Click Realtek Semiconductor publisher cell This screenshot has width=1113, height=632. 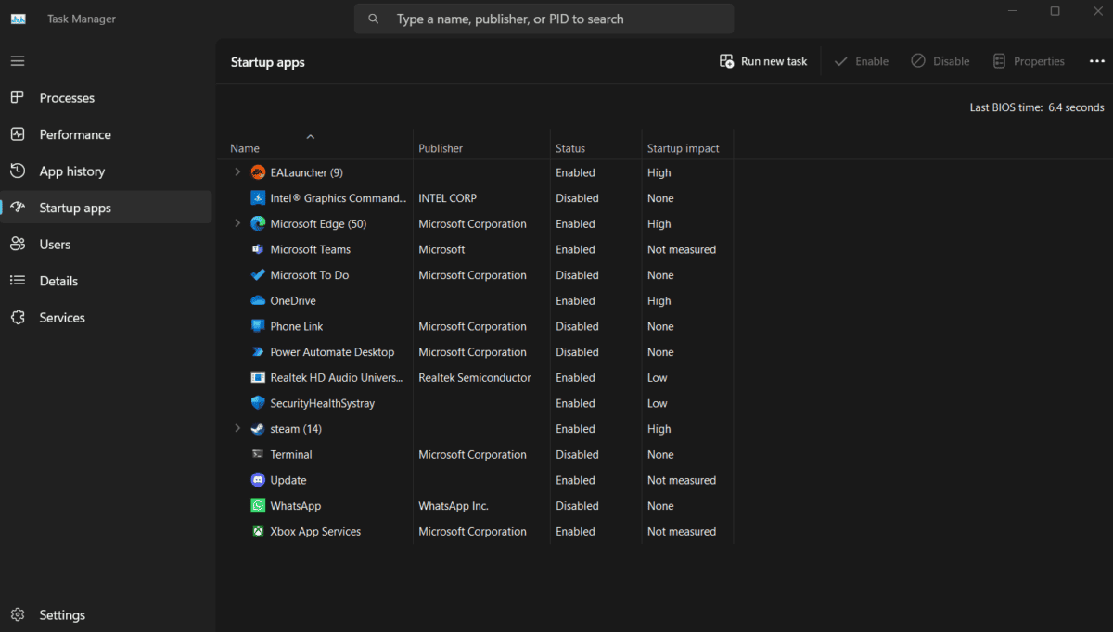(x=475, y=378)
